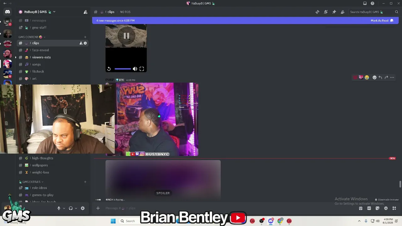The height and width of the screenshot is (226, 402).
Task: Deafen the headphones
Action: point(71,208)
